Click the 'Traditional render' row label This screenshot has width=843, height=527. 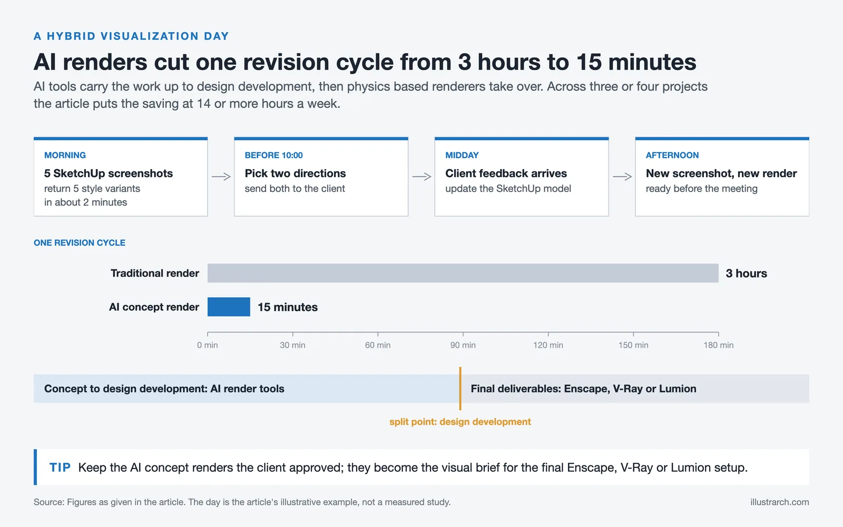coord(155,273)
